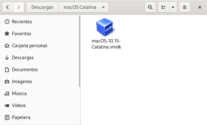Image resolution: width=207 pixels, height=125 pixels.
Task: Expand the macOS Catalina path dropdown arrow
Action: 103,7
